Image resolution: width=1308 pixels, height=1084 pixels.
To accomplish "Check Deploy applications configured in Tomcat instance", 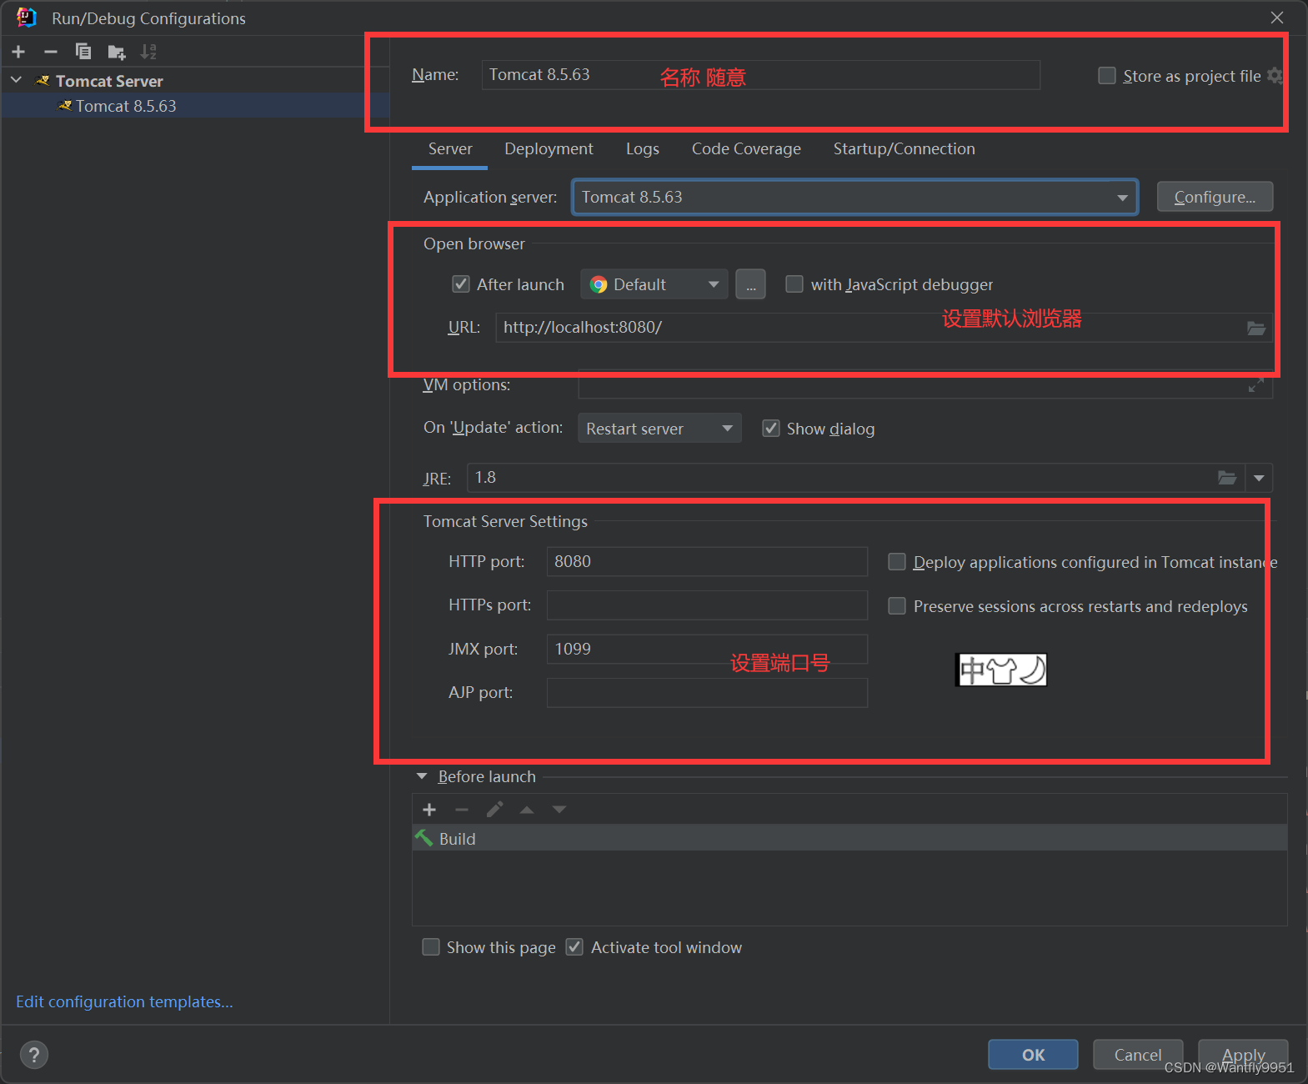I will pyautogui.click(x=897, y=562).
